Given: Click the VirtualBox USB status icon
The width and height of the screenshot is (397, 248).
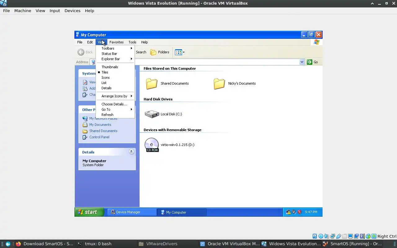Looking at the screenshot, I should click(x=339, y=236).
